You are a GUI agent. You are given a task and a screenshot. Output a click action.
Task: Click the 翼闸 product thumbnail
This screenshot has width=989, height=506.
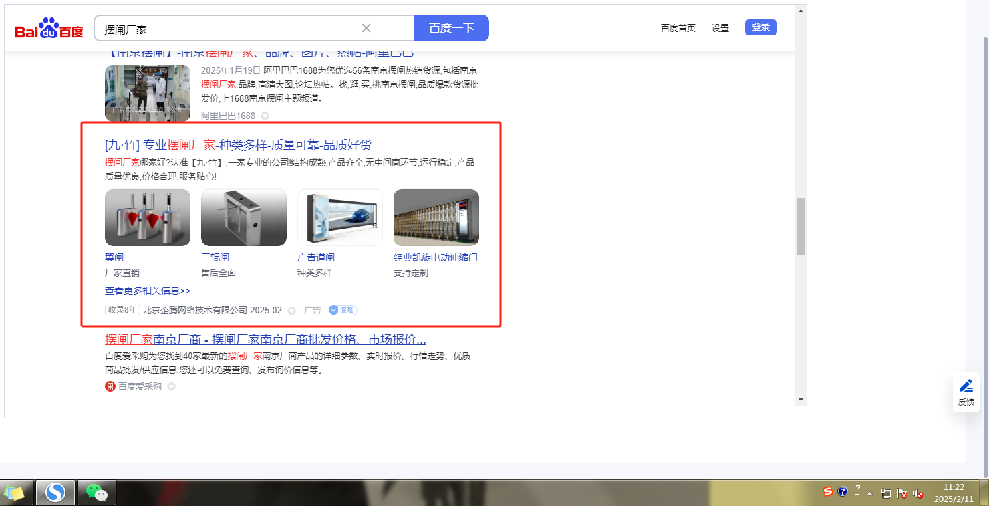pyautogui.click(x=148, y=217)
